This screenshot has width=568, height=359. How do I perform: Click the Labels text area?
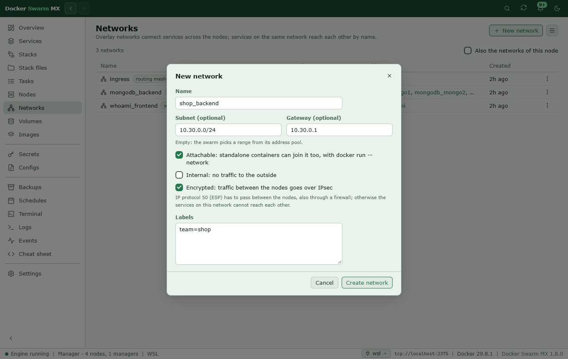[x=259, y=244]
